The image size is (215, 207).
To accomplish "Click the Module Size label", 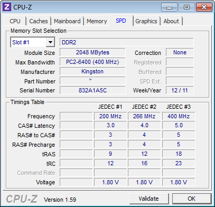I will [40, 53].
